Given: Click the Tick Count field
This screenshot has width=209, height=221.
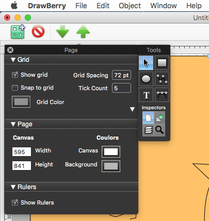Looking at the screenshot, I should (121, 88).
